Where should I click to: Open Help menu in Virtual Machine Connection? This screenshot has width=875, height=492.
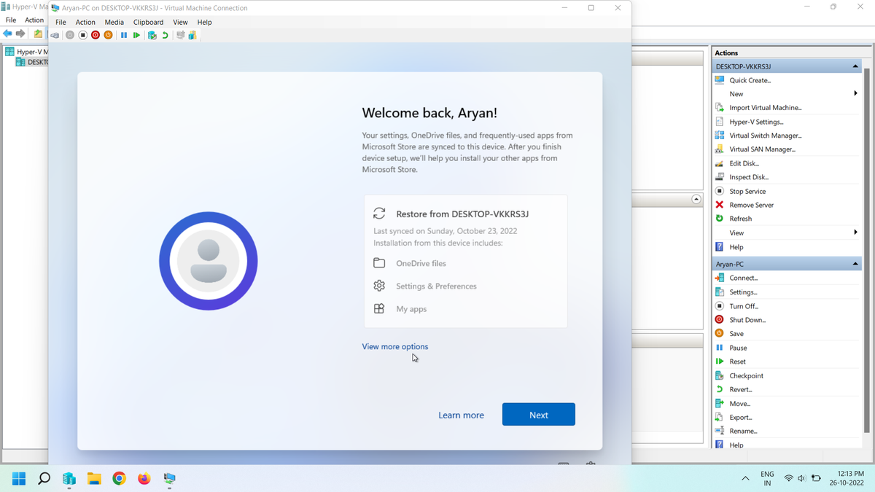coord(204,22)
